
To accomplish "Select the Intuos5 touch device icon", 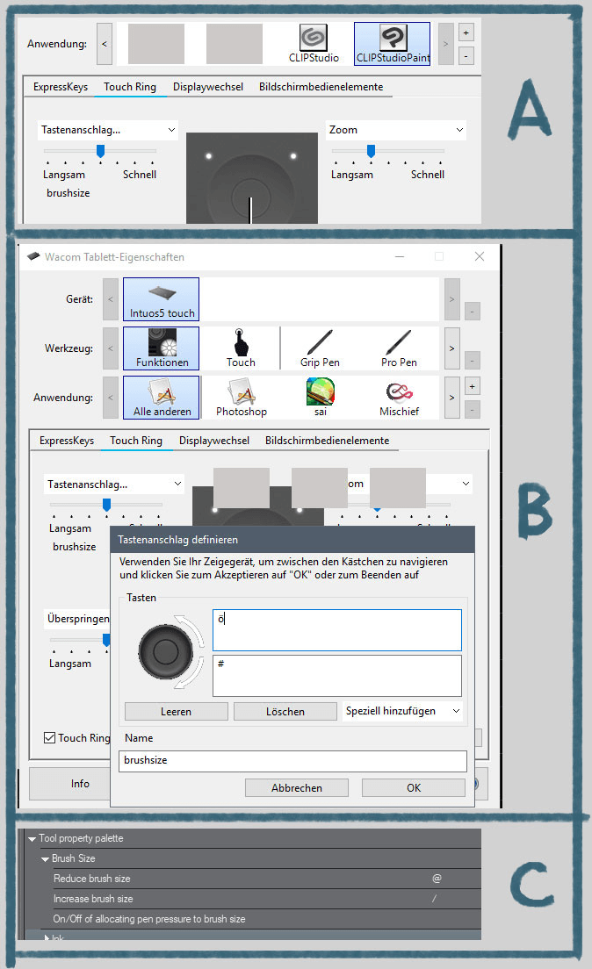I will pos(161,298).
